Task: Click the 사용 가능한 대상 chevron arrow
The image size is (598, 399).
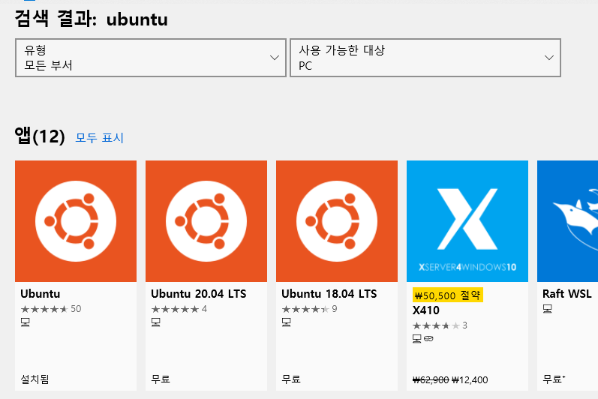Action: coord(548,58)
